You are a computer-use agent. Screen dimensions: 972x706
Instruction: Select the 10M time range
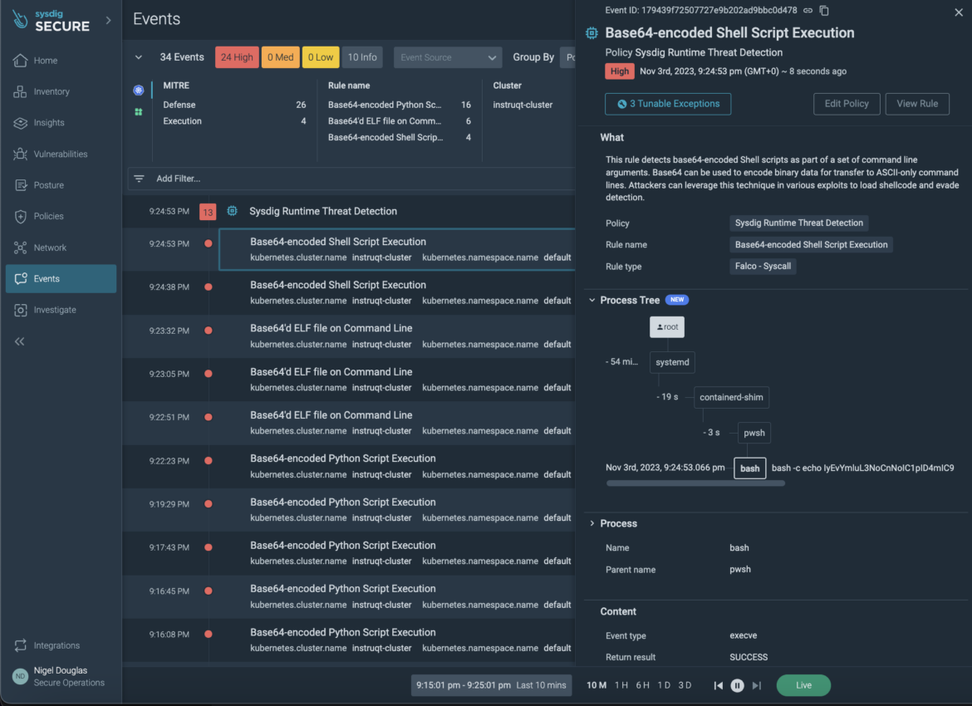tap(596, 685)
